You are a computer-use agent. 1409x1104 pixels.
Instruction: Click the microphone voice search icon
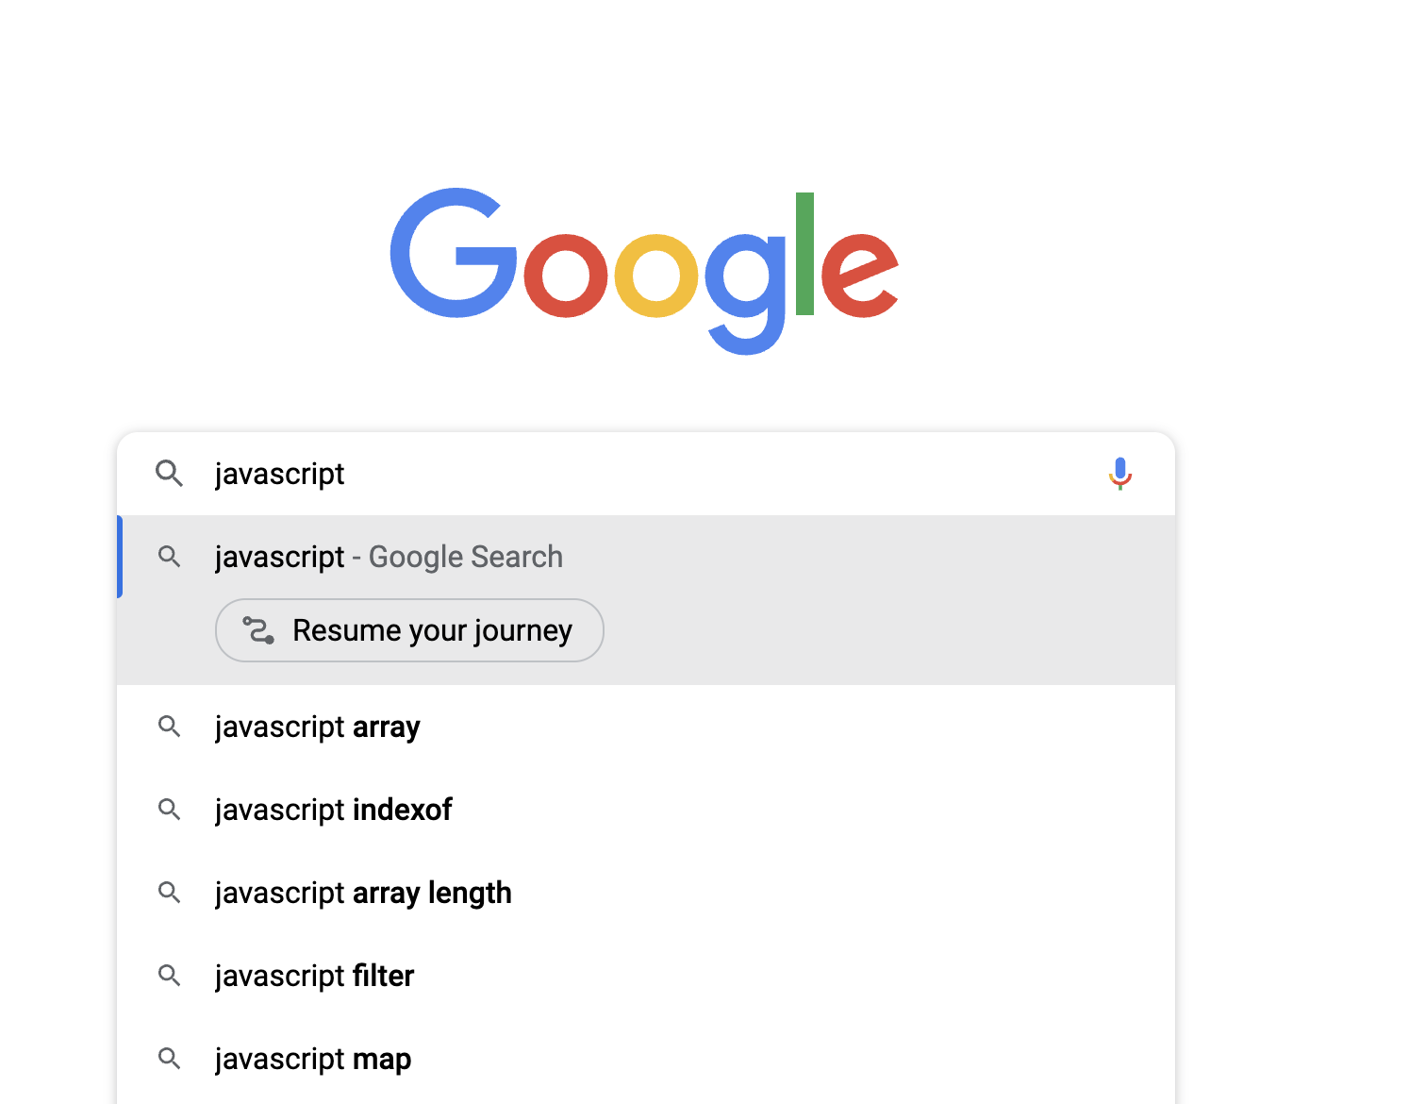tap(1119, 474)
